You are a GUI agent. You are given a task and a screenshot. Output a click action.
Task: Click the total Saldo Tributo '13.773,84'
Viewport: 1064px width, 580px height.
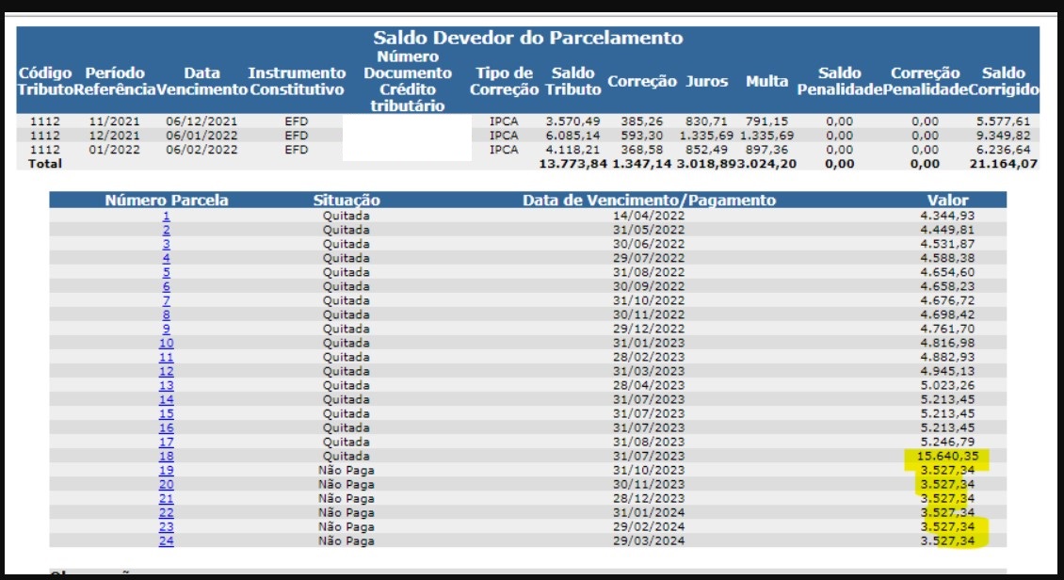pos(572,164)
